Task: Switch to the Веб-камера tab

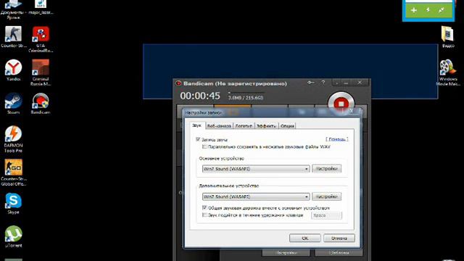Action: coord(219,125)
